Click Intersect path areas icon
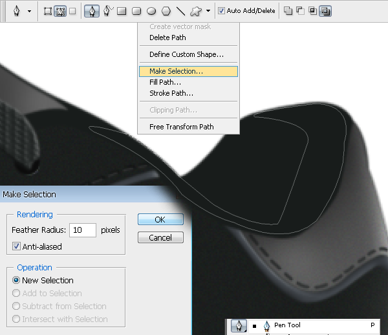The height and width of the screenshot is (335, 388). point(313,11)
